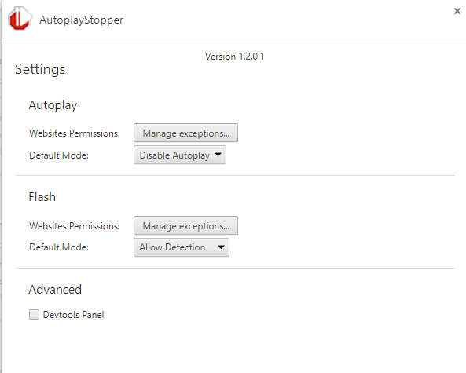
Task: Enable the Devtools Panel checkbox
Action: click(x=34, y=314)
